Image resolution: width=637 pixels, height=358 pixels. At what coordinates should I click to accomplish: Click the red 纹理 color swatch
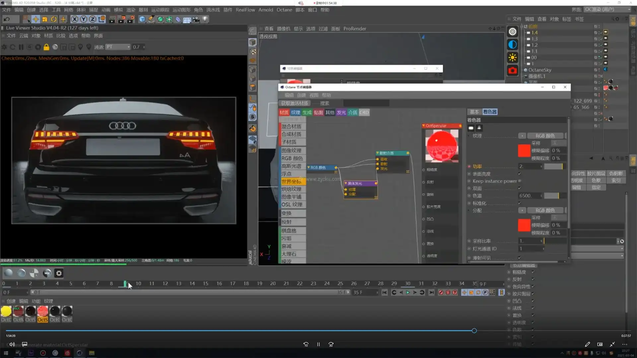[524, 151]
